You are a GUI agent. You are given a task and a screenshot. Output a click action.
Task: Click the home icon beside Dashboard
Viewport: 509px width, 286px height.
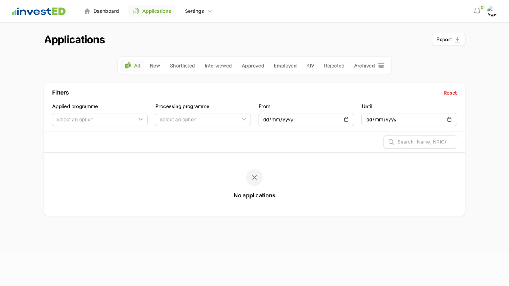point(87,11)
